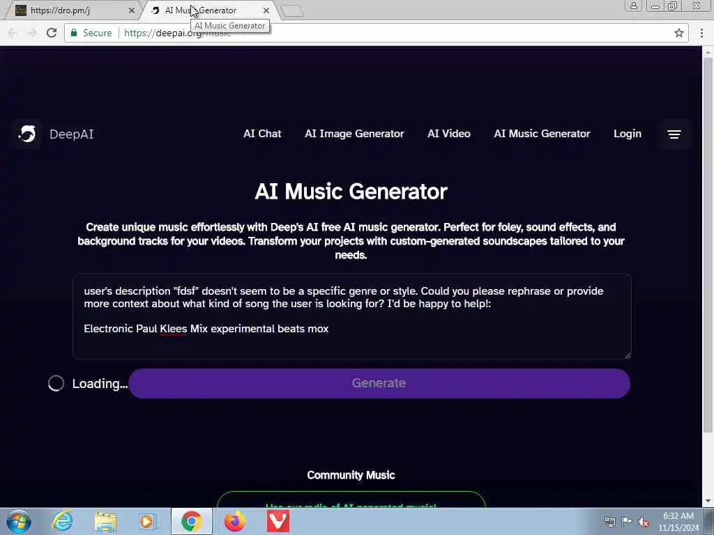714x535 pixels.
Task: Launch Vivaldi from the taskbar
Action: click(278, 521)
